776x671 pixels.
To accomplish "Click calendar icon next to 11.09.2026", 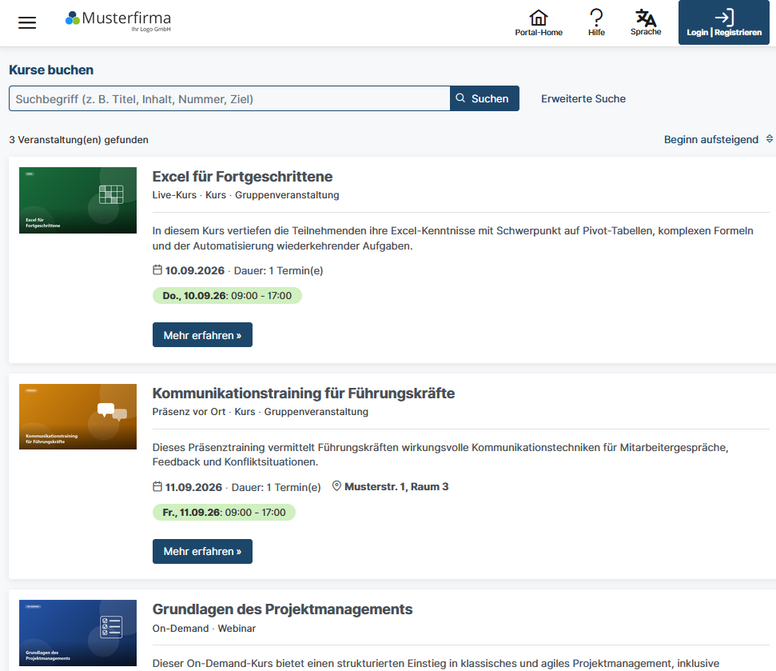I will coord(157,487).
